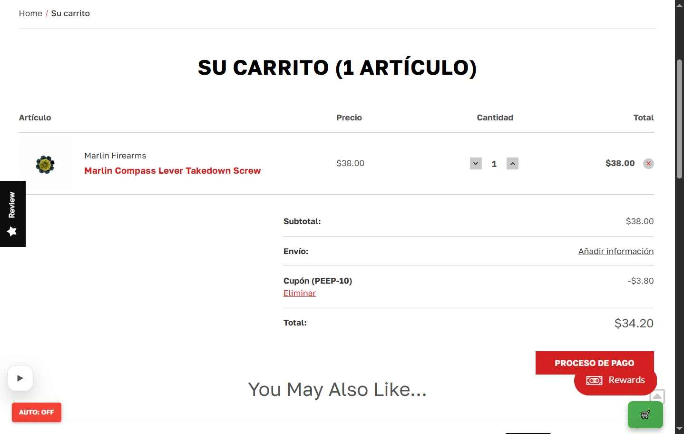Remove the Marlin screw item from cart

point(648,164)
